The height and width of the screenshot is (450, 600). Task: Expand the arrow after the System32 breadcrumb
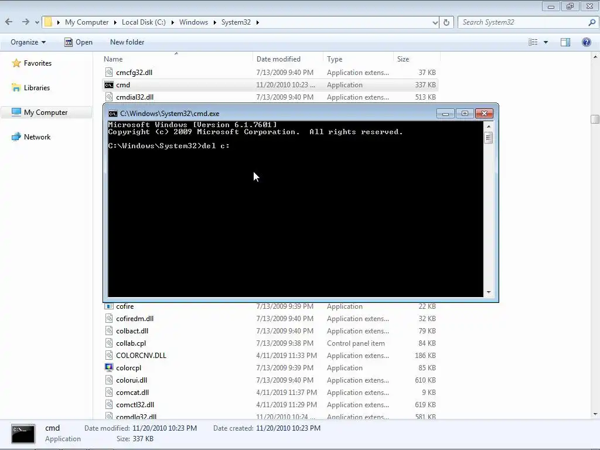[x=258, y=22]
